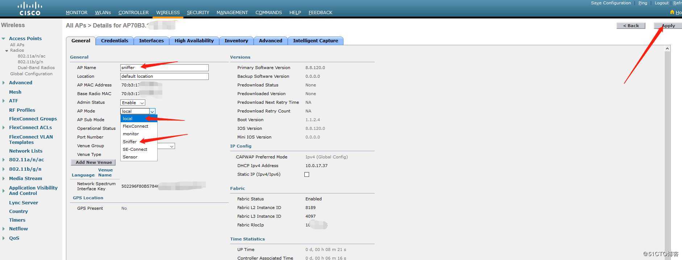Viewport: 682px width, 260px height.
Task: Open Lync Server in sidebar
Action: pyautogui.click(x=24, y=203)
